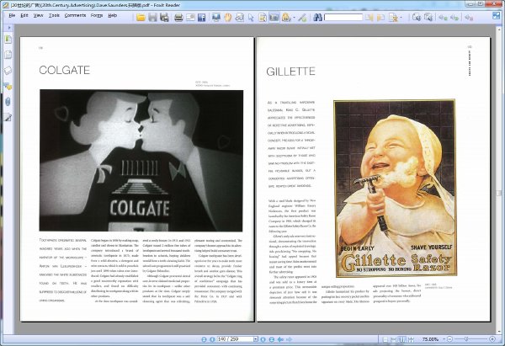Select the arrow selection tool

click(x=251, y=18)
